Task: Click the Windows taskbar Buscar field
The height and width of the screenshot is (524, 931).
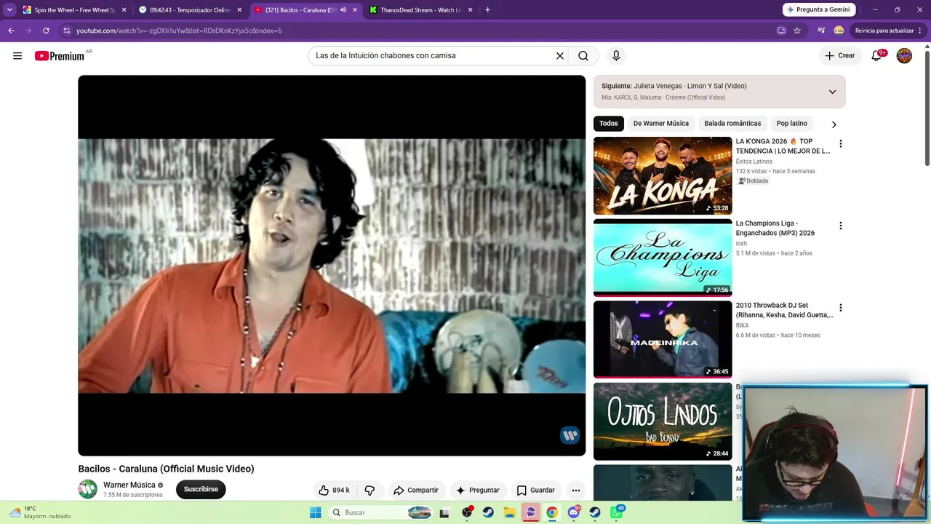Action: (381, 512)
